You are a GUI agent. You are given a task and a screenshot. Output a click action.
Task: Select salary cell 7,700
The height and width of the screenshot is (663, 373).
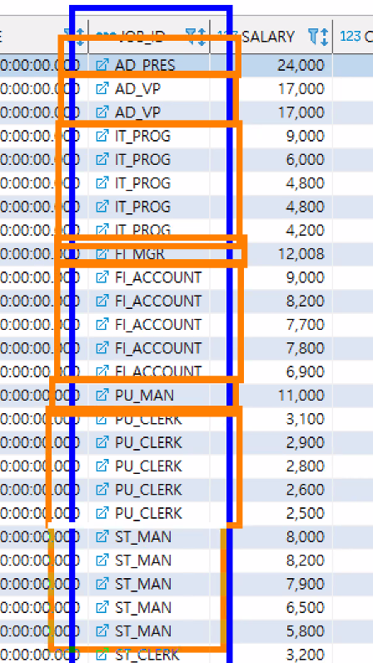pos(271,324)
